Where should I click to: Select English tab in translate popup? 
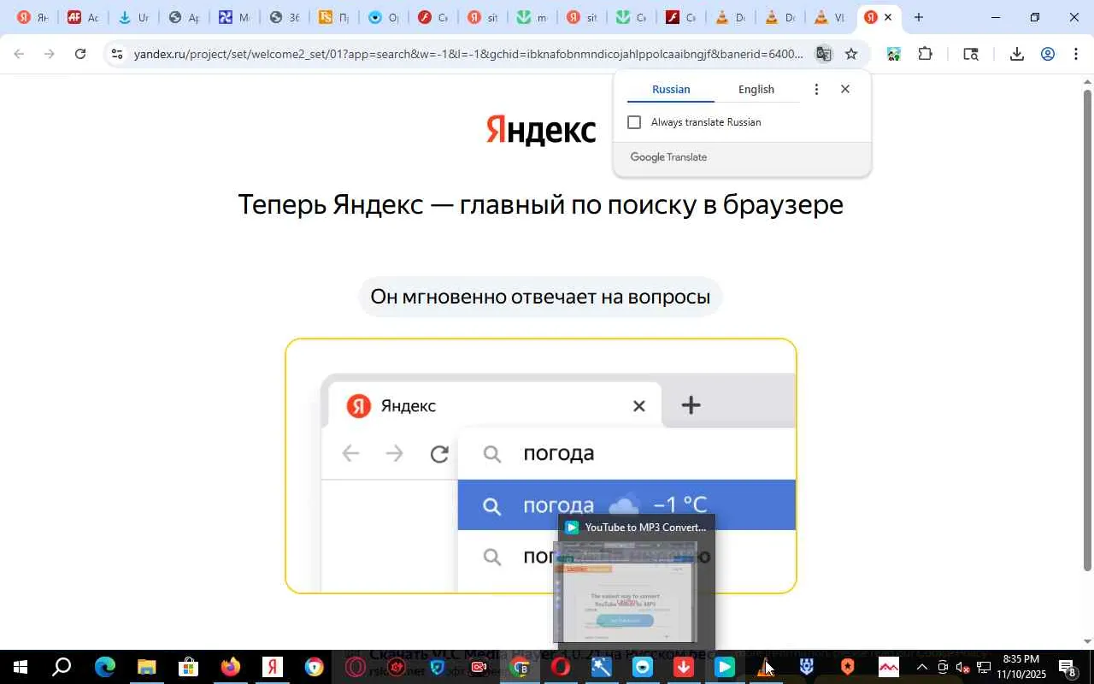pos(756,89)
